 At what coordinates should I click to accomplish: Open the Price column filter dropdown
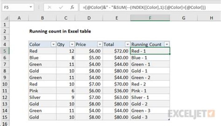coord(99,44)
